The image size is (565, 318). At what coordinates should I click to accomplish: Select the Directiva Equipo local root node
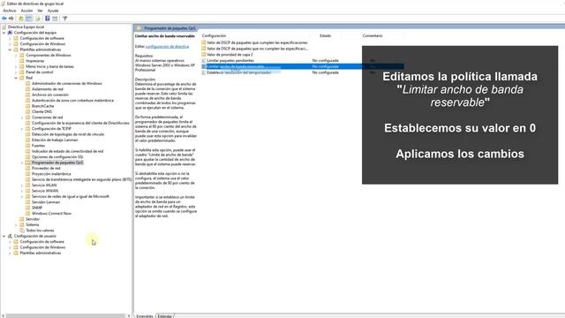[x=26, y=27]
